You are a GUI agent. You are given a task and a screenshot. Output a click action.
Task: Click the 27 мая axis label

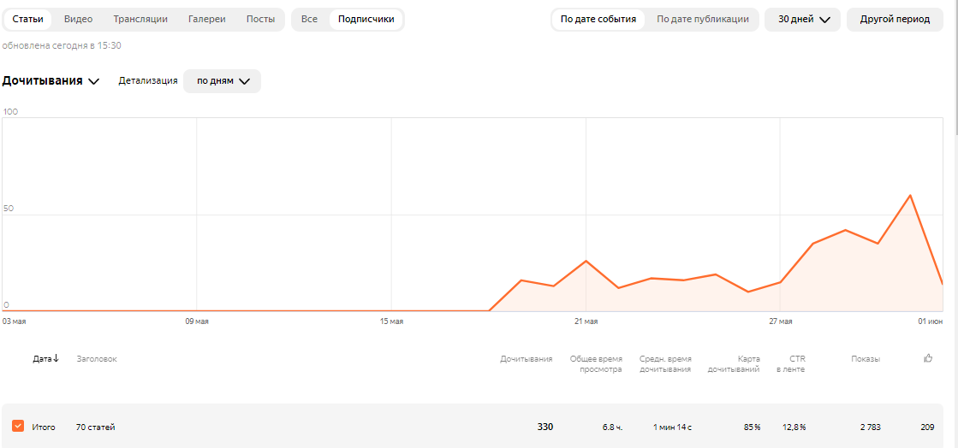(781, 321)
